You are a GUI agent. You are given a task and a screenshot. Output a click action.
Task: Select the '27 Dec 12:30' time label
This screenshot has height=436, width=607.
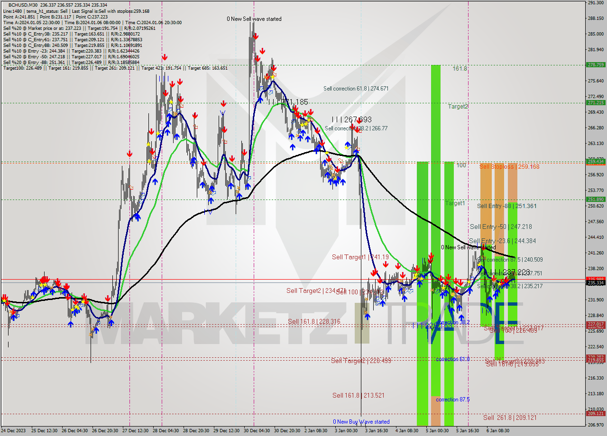(135, 431)
